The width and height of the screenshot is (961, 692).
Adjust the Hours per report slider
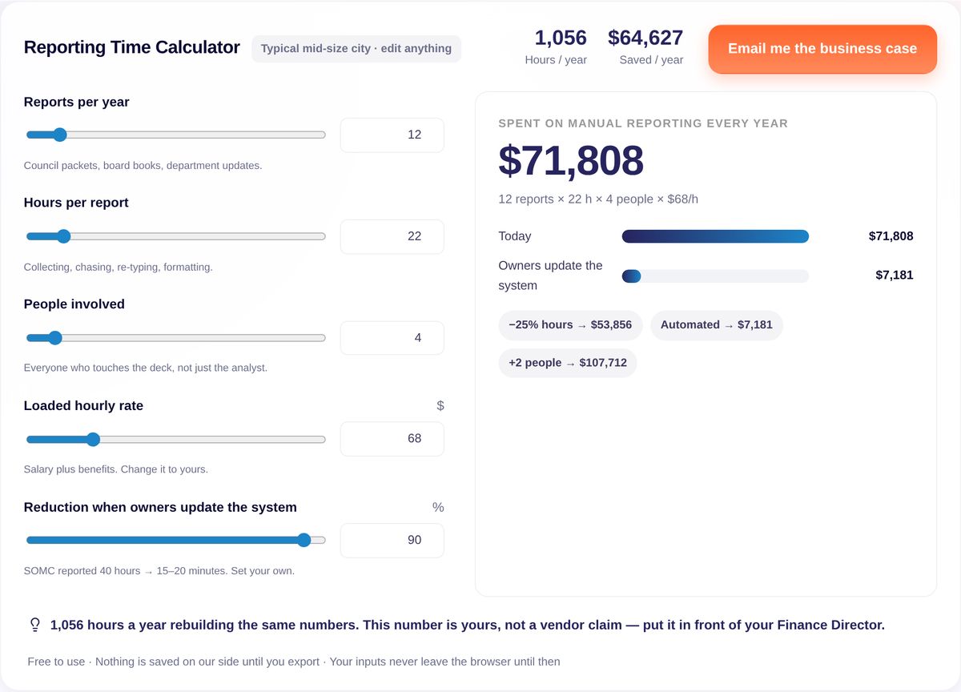coord(175,236)
